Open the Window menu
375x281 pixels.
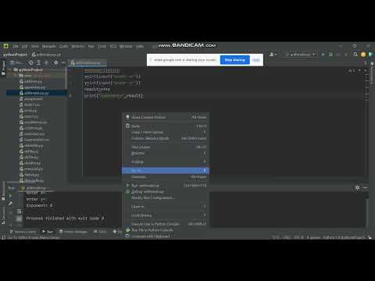click(126, 46)
